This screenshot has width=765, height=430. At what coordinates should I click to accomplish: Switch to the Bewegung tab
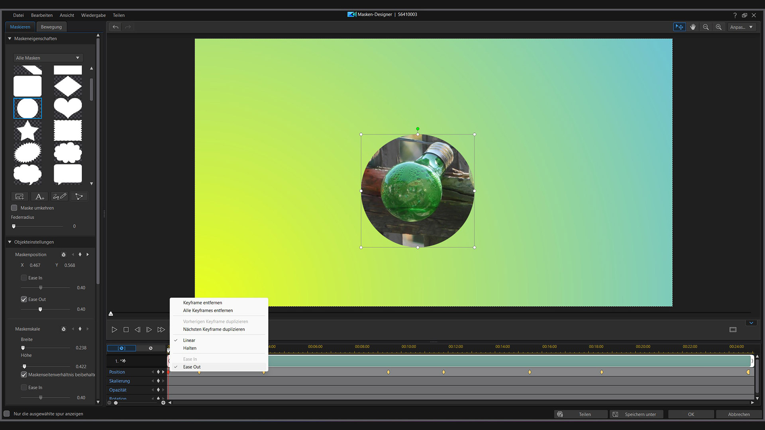[x=51, y=27]
